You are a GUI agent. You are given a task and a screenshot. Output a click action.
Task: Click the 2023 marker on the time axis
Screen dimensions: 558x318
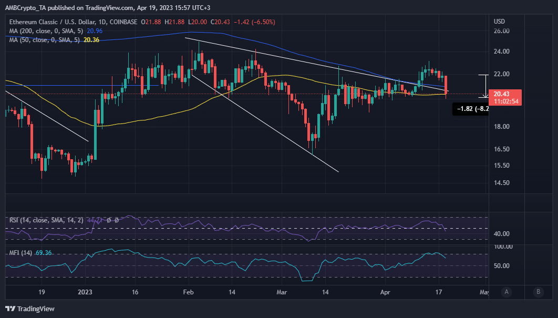pos(85,292)
